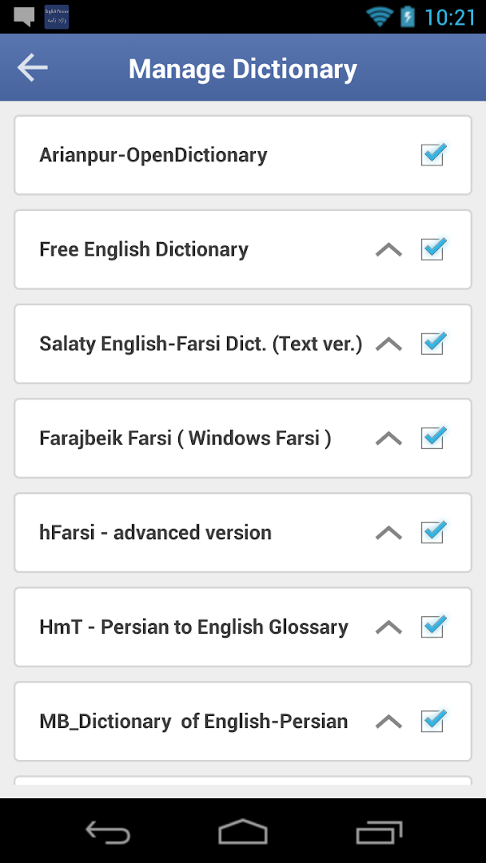Viewport: 486px width, 863px height.
Task: Collapse the hFarsi advanced version entry
Action: (x=388, y=532)
